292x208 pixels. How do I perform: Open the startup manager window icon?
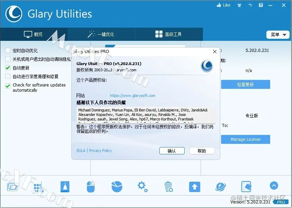pos(12,187)
